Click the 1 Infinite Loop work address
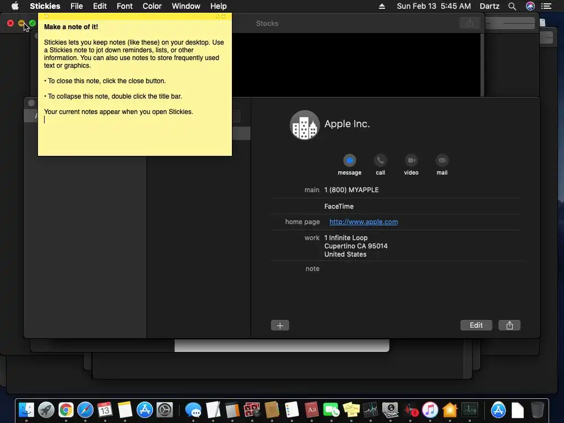The image size is (564, 423). pyautogui.click(x=356, y=246)
